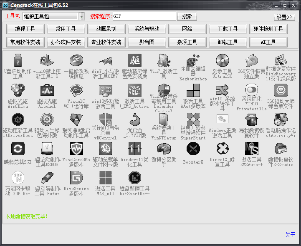
Task: Launch 注册表编辑器 RegWorkshop
Action: tap(193, 60)
